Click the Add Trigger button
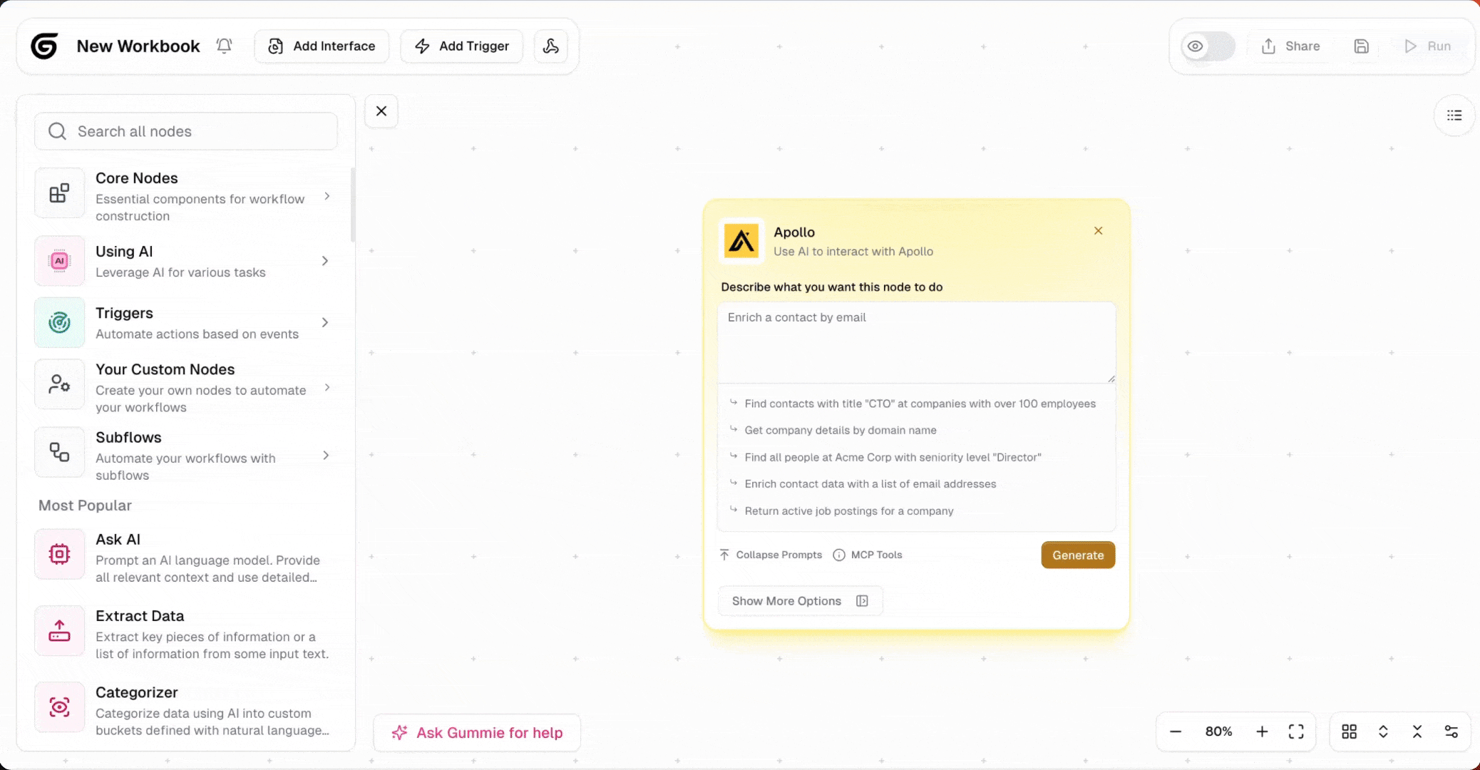 pos(461,46)
